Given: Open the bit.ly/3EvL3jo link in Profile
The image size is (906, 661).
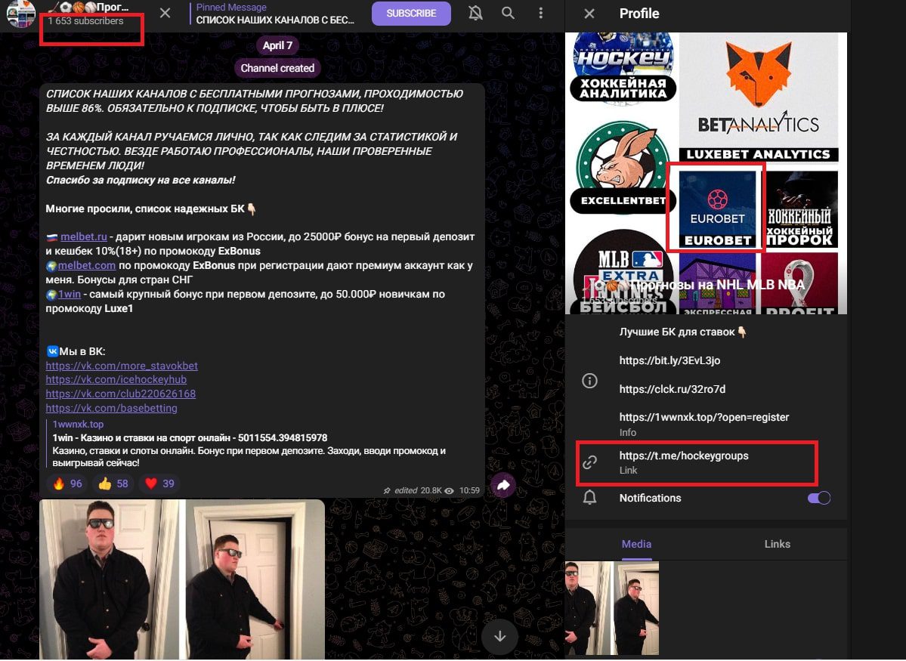Looking at the screenshot, I should [669, 360].
